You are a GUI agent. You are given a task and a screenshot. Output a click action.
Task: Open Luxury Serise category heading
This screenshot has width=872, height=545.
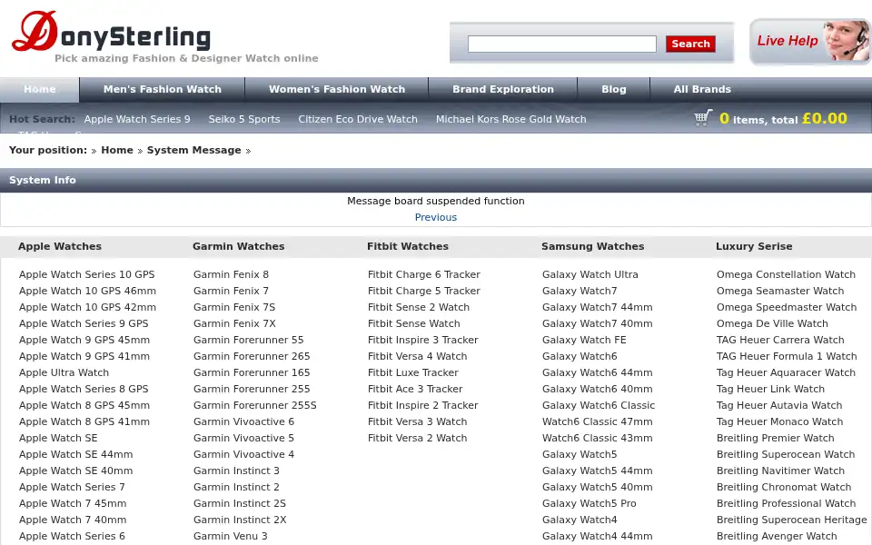click(x=754, y=246)
